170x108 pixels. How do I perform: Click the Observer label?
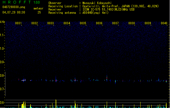tap(55, 3)
